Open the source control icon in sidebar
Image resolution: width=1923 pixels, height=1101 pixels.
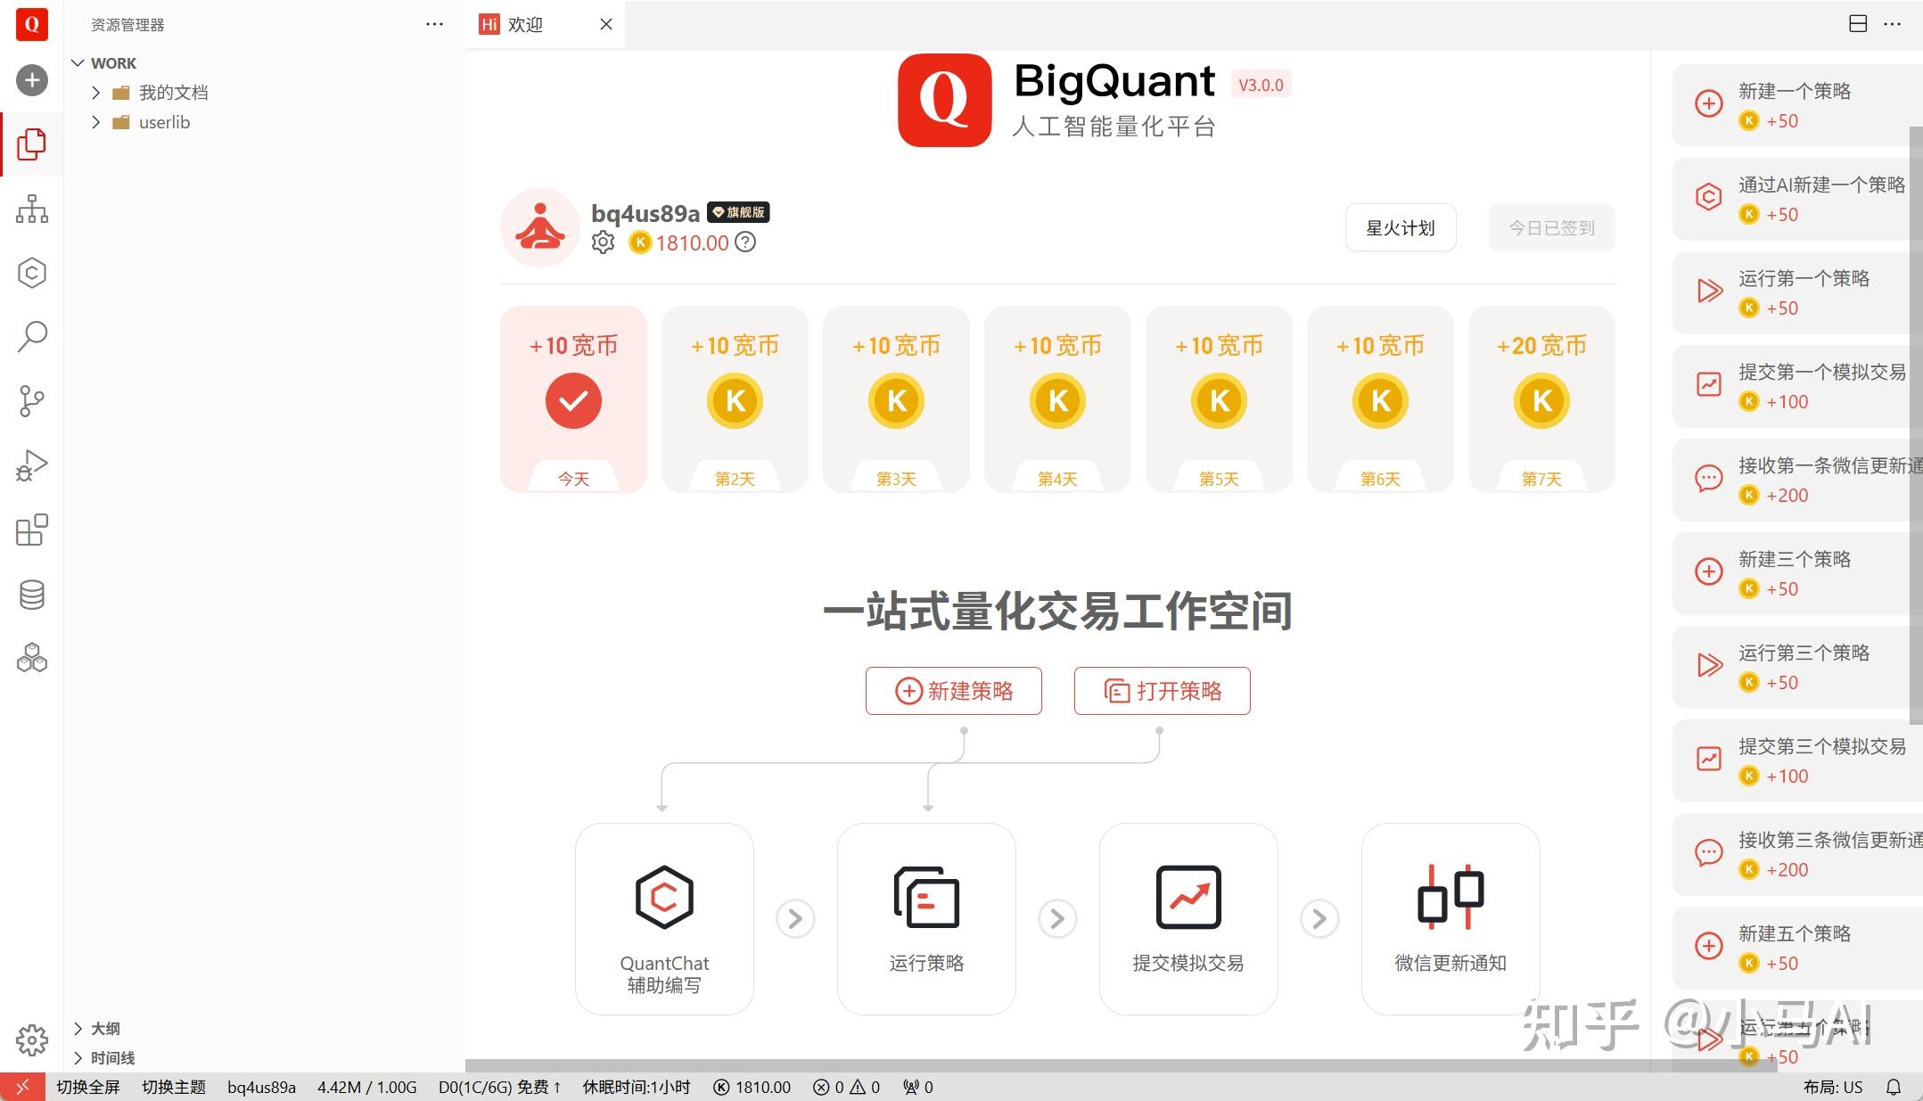(x=32, y=401)
